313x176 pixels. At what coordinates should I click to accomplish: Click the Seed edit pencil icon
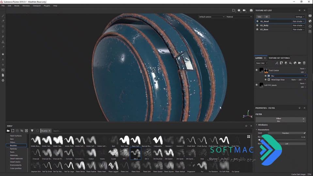(x=305, y=133)
